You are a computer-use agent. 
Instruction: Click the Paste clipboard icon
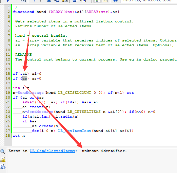(65, 1)
